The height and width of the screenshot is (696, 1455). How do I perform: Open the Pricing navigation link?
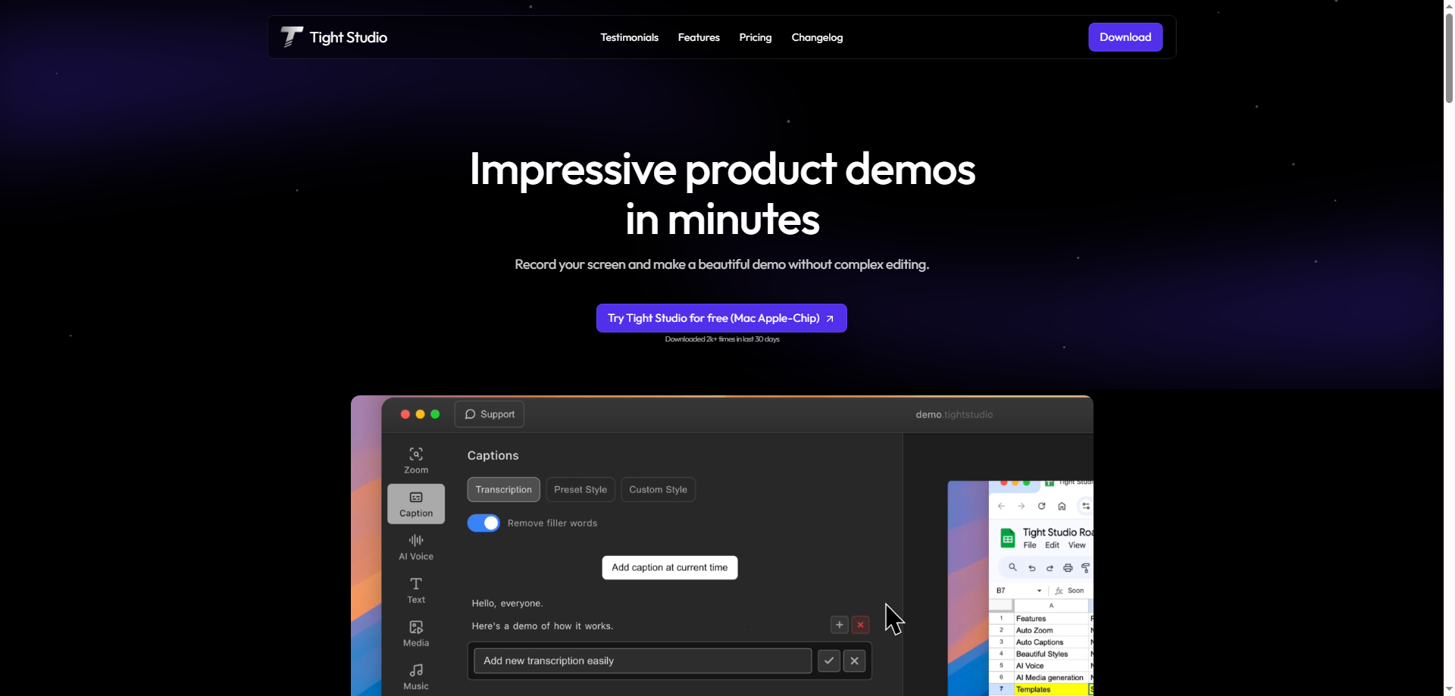(x=755, y=37)
